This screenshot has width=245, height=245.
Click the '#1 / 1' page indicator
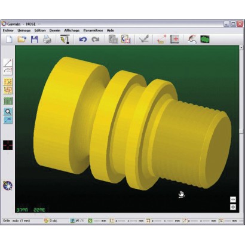[x=80, y=220]
